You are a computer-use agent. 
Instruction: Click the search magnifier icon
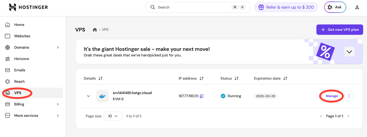[153, 7]
